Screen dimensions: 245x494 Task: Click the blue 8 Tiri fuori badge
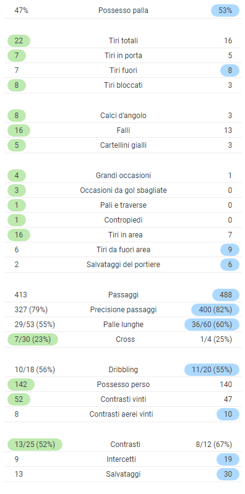coord(230,70)
